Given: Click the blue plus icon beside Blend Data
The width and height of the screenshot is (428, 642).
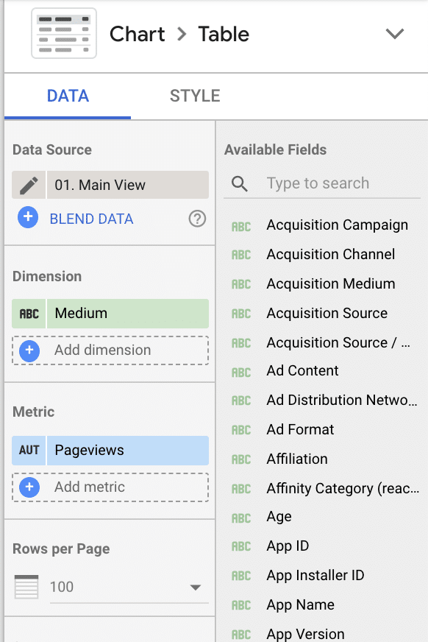Looking at the screenshot, I should pos(28,217).
